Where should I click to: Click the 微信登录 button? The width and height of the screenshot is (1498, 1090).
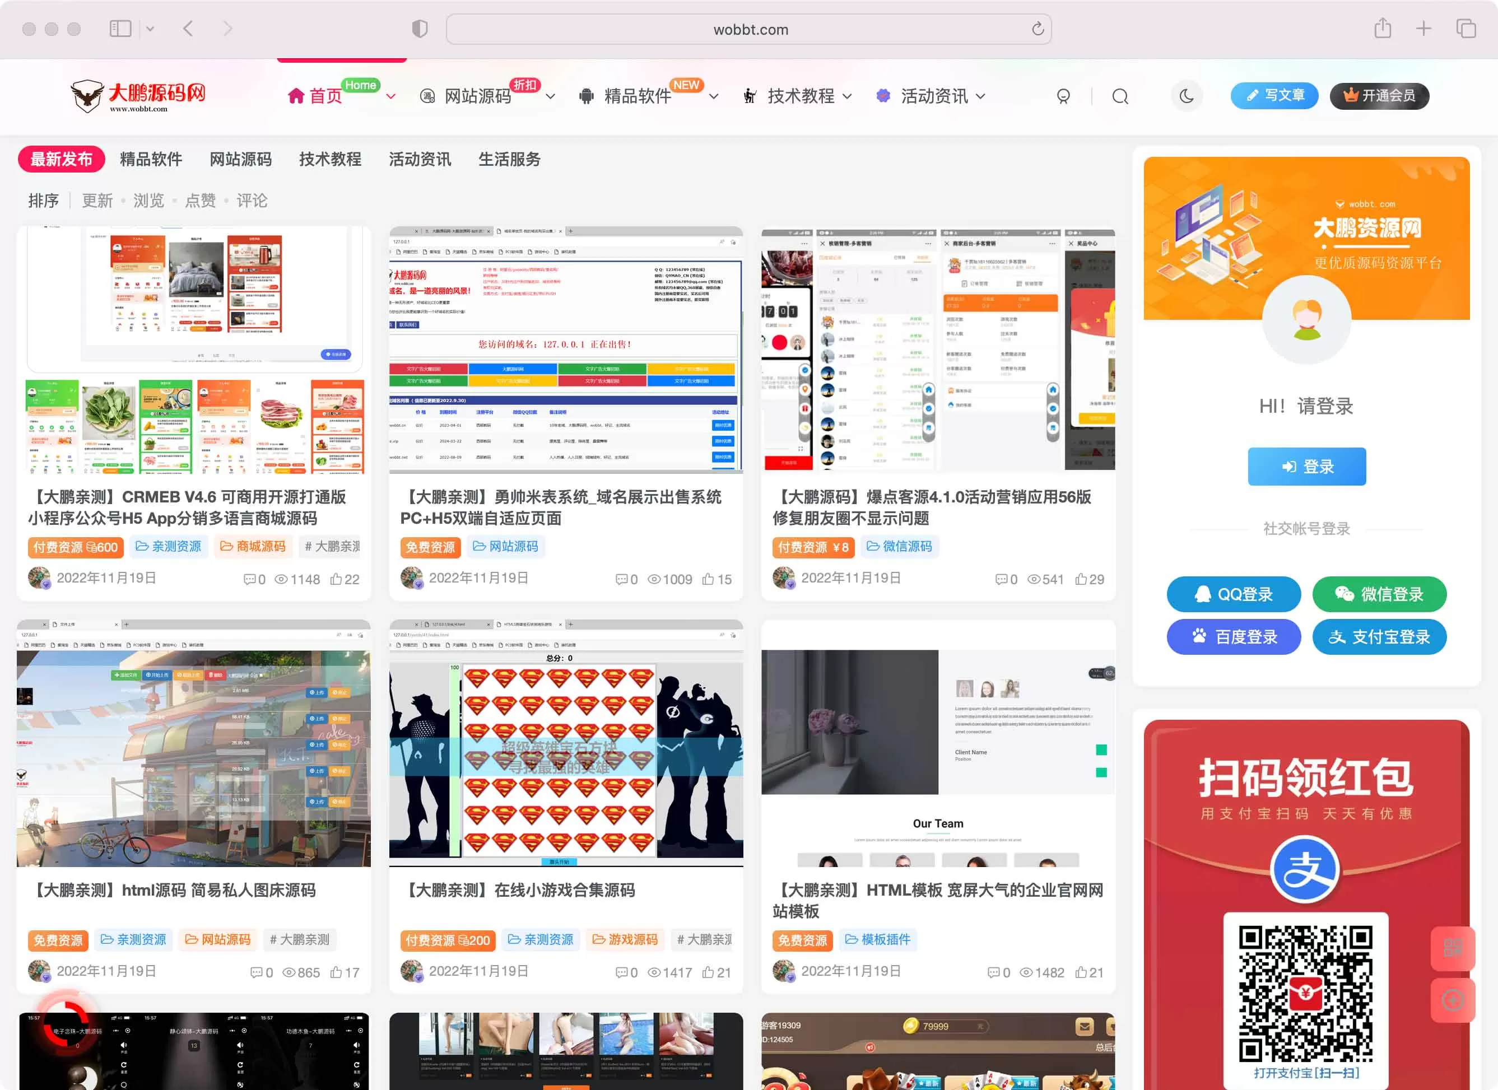(1379, 594)
